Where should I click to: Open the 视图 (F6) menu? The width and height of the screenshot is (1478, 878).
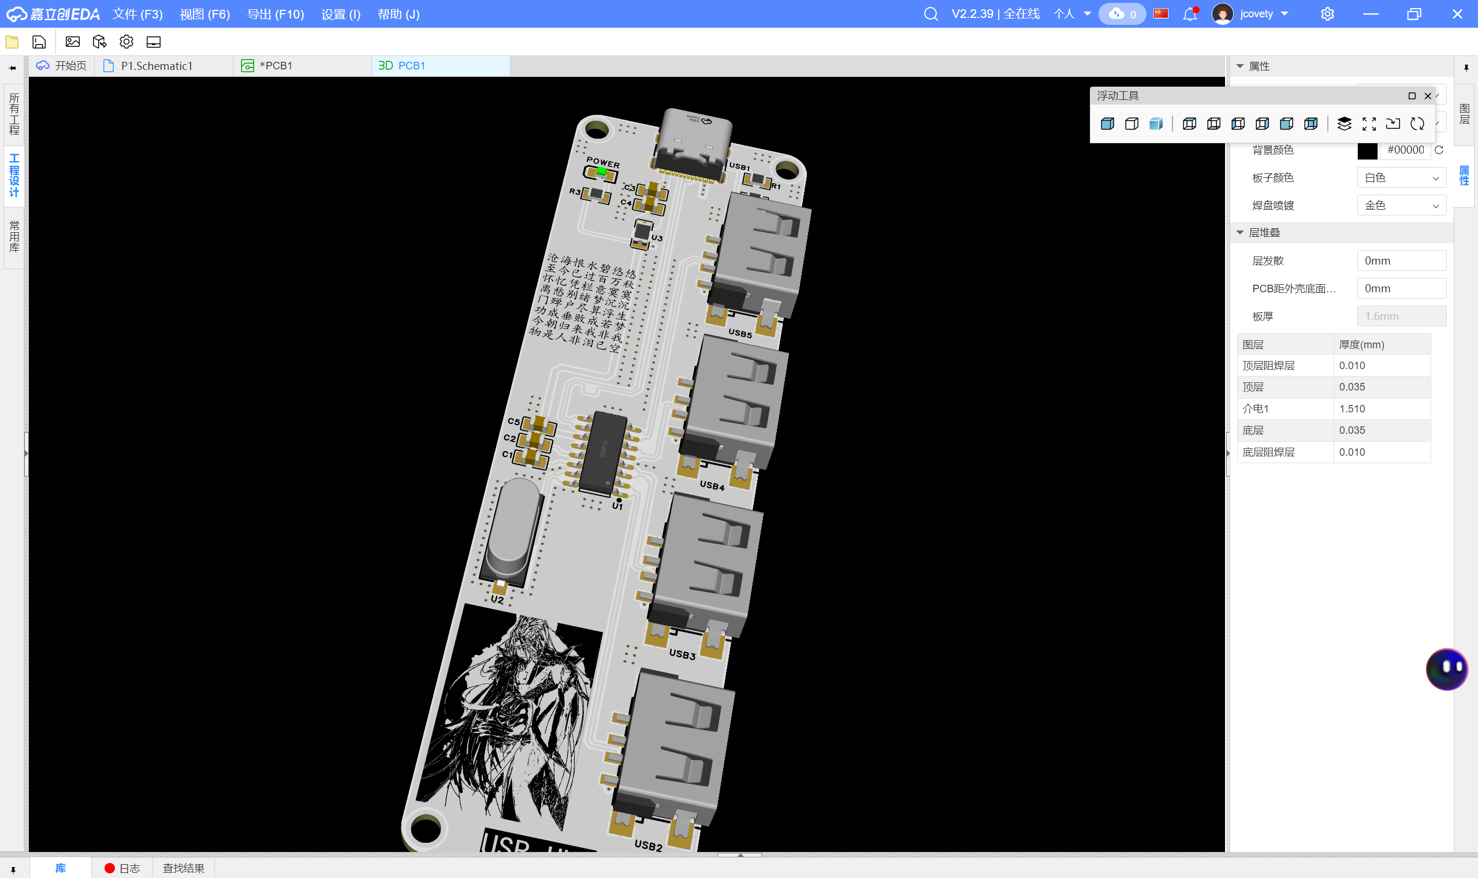point(205,14)
